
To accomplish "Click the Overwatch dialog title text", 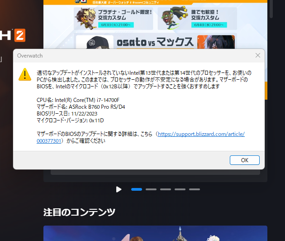I will pyautogui.click(x=30, y=56).
